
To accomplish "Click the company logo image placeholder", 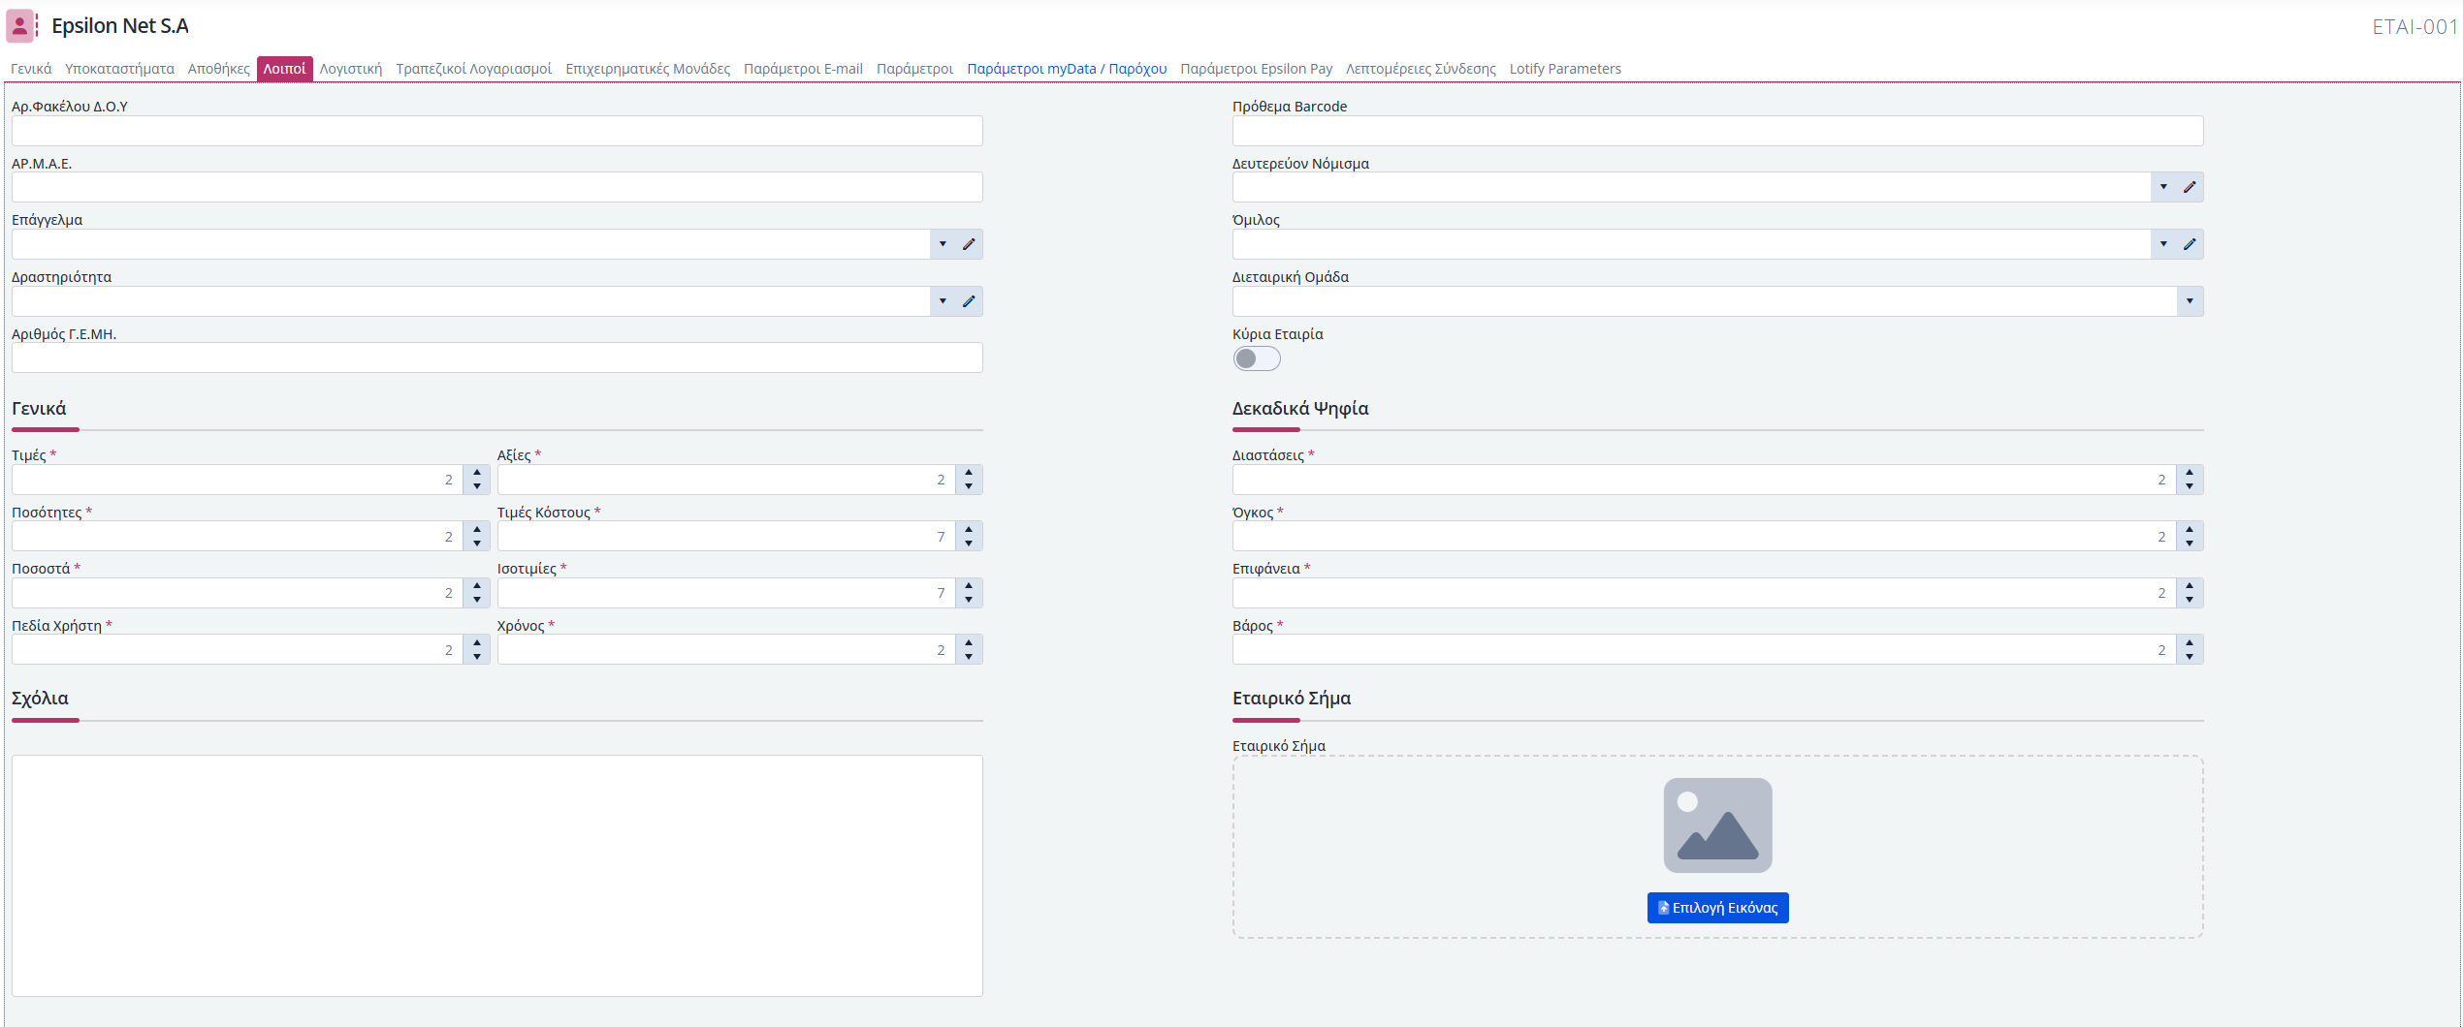I will pyautogui.click(x=1717, y=825).
